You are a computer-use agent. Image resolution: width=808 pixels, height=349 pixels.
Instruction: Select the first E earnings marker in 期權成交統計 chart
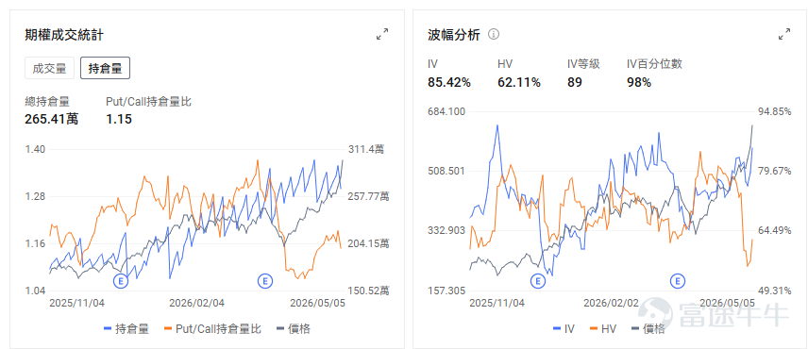[x=121, y=281]
